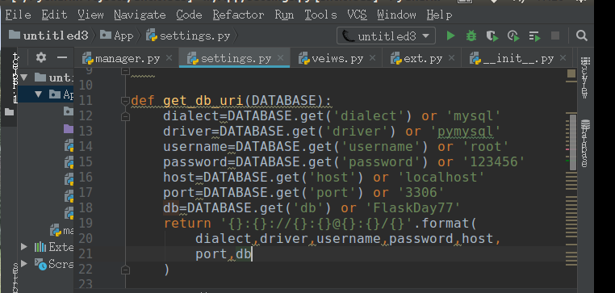Open the Window menu
This screenshot has height=293, width=615.
(x=396, y=15)
